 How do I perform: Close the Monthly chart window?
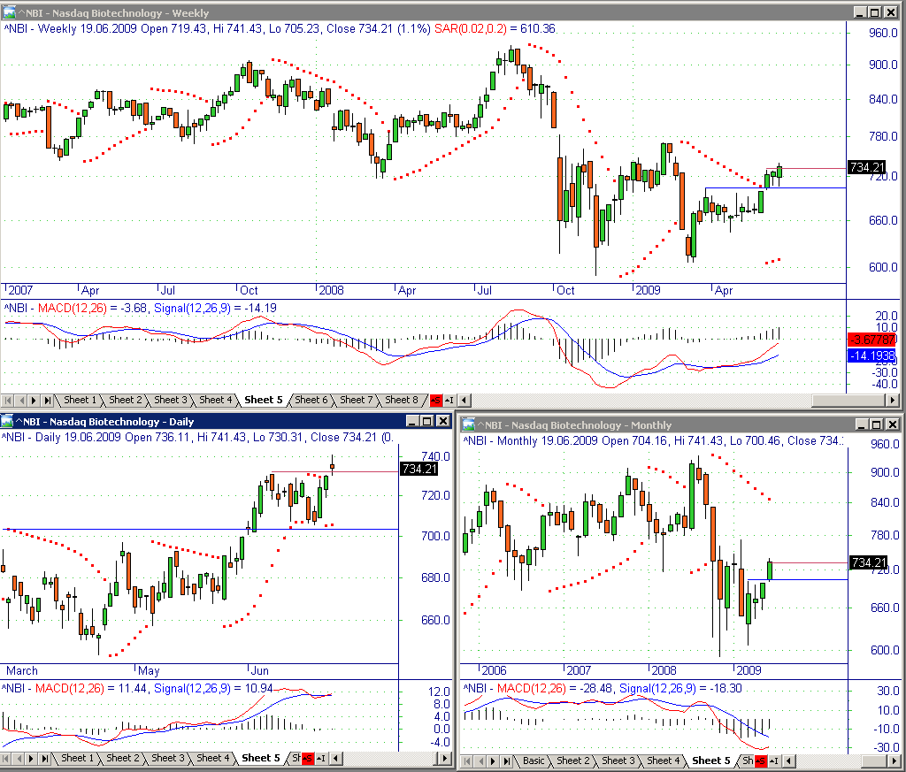[x=892, y=424]
